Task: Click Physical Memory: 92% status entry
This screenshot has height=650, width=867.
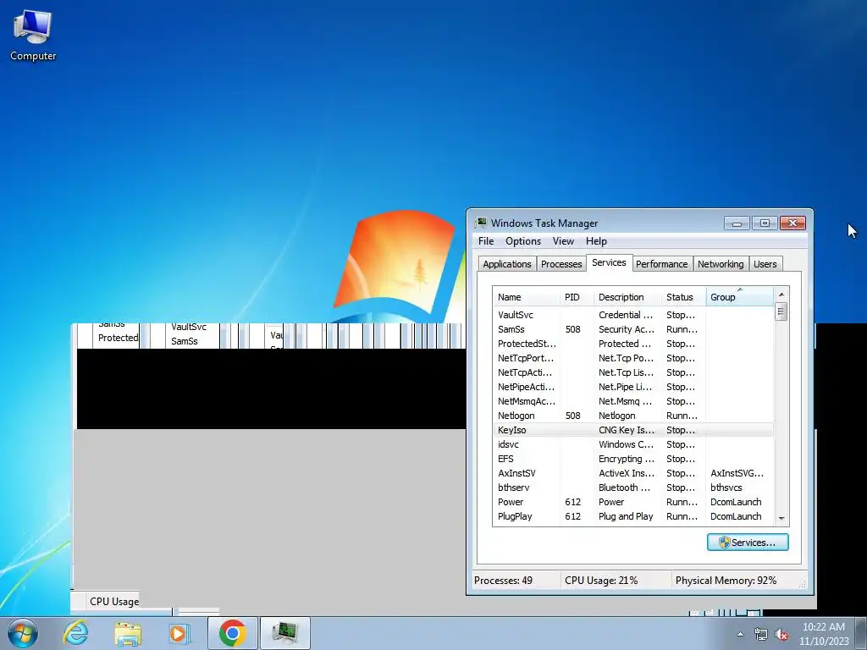Action: click(726, 581)
